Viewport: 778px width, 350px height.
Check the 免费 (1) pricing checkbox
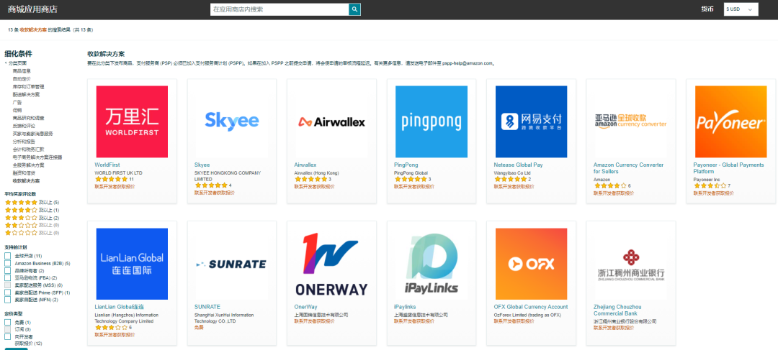click(x=7, y=322)
